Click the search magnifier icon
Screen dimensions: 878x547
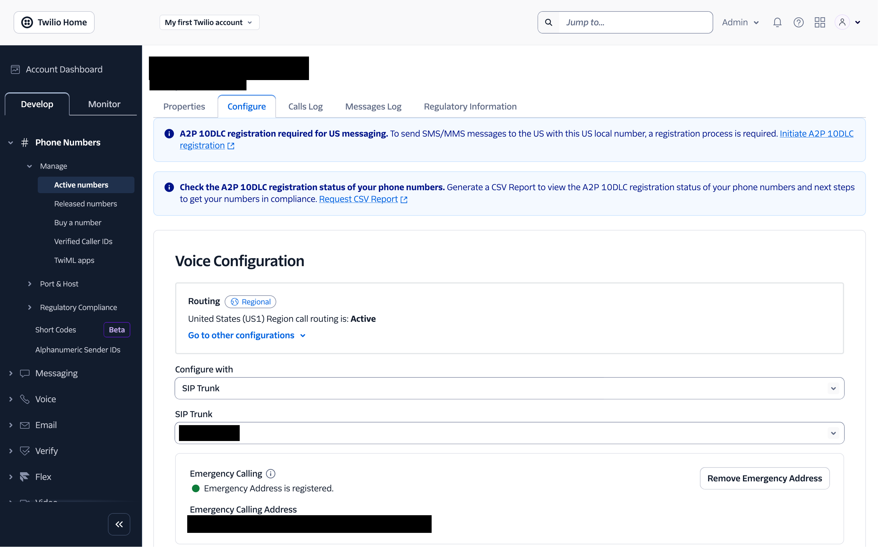tap(549, 22)
